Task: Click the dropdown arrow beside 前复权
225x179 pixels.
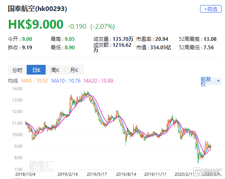Action: [218, 81]
